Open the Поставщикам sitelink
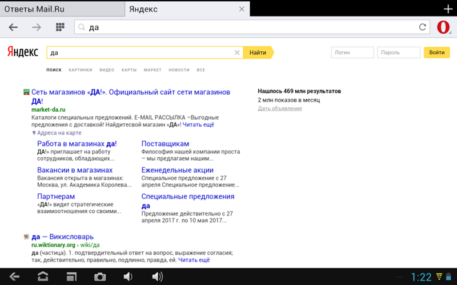This screenshot has width=457, height=285. [x=165, y=144]
